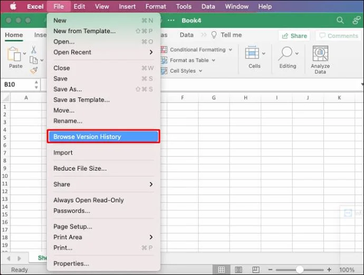Adjust the zoom slider handle
Screen dimensions: 364x275
coord(300,269)
